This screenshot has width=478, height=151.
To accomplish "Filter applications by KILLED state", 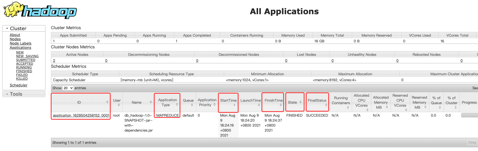I will tap(22, 78).
